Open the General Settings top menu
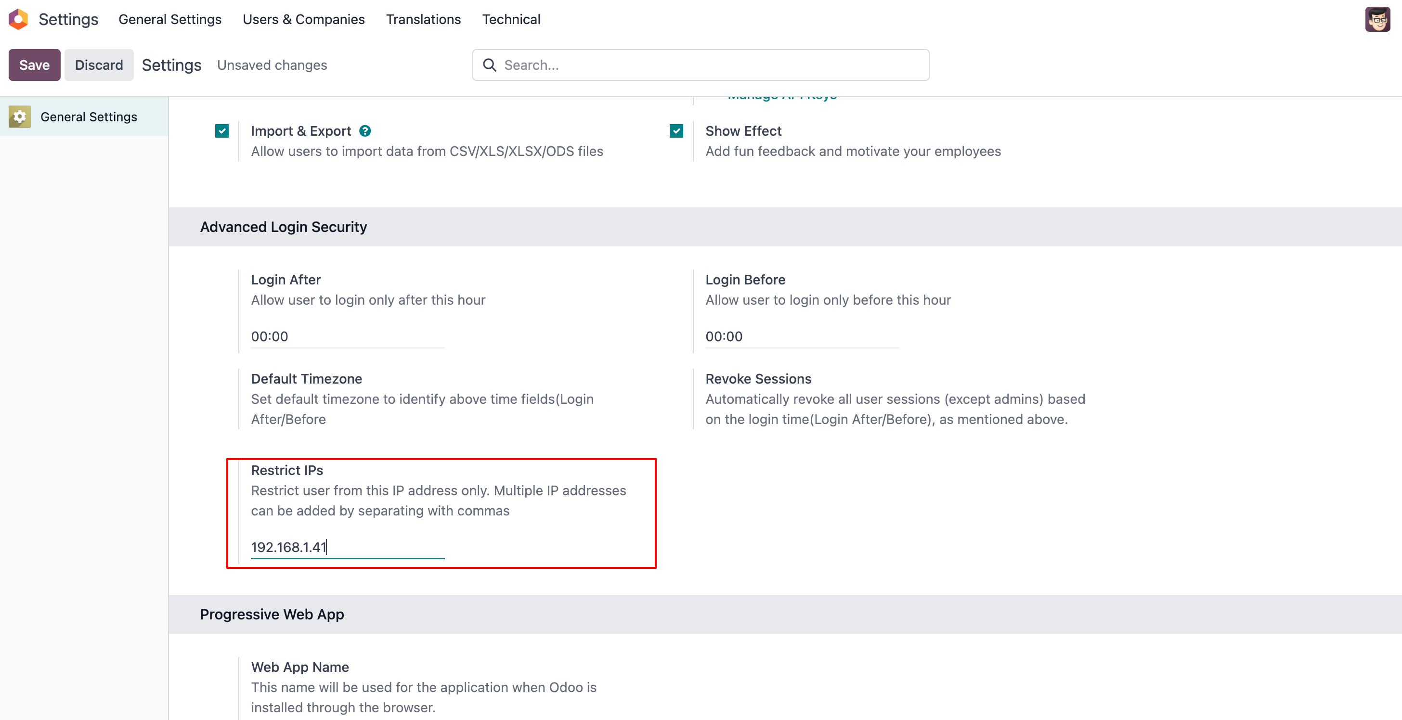 click(x=170, y=20)
